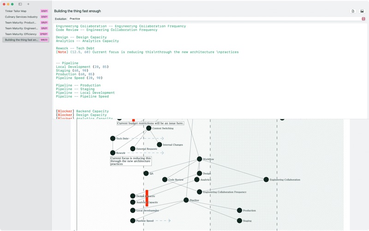Viewport: 369px width, 231px height.
Task: Select the Local Development node
Action: pyautogui.click(x=133, y=210)
